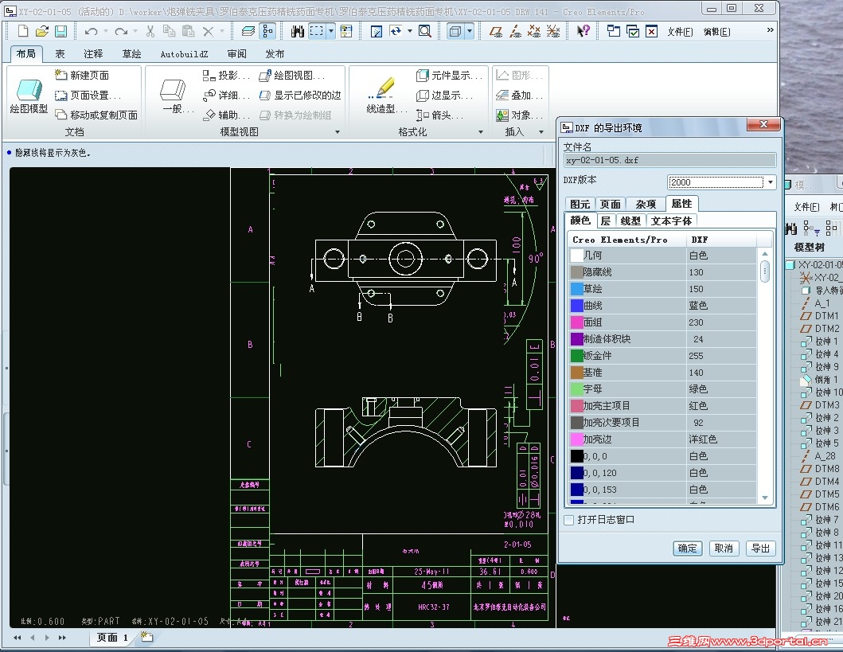This screenshot has height=652, width=843.
Task: Switch to the Annotate (注释) ribbon tab
Action: [x=93, y=54]
